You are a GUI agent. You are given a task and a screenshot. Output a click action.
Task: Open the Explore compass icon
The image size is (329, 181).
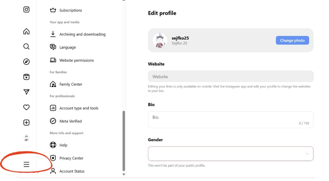tap(26, 62)
